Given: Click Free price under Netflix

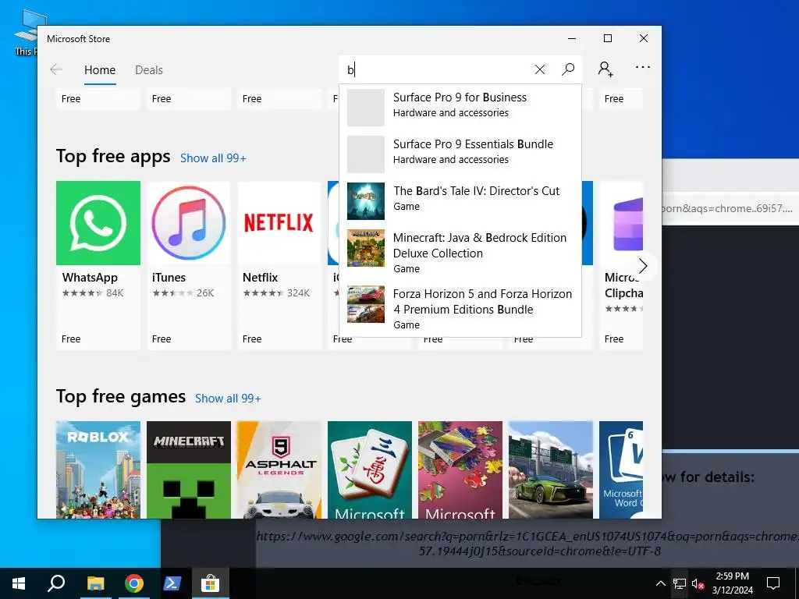Looking at the screenshot, I should coord(252,338).
